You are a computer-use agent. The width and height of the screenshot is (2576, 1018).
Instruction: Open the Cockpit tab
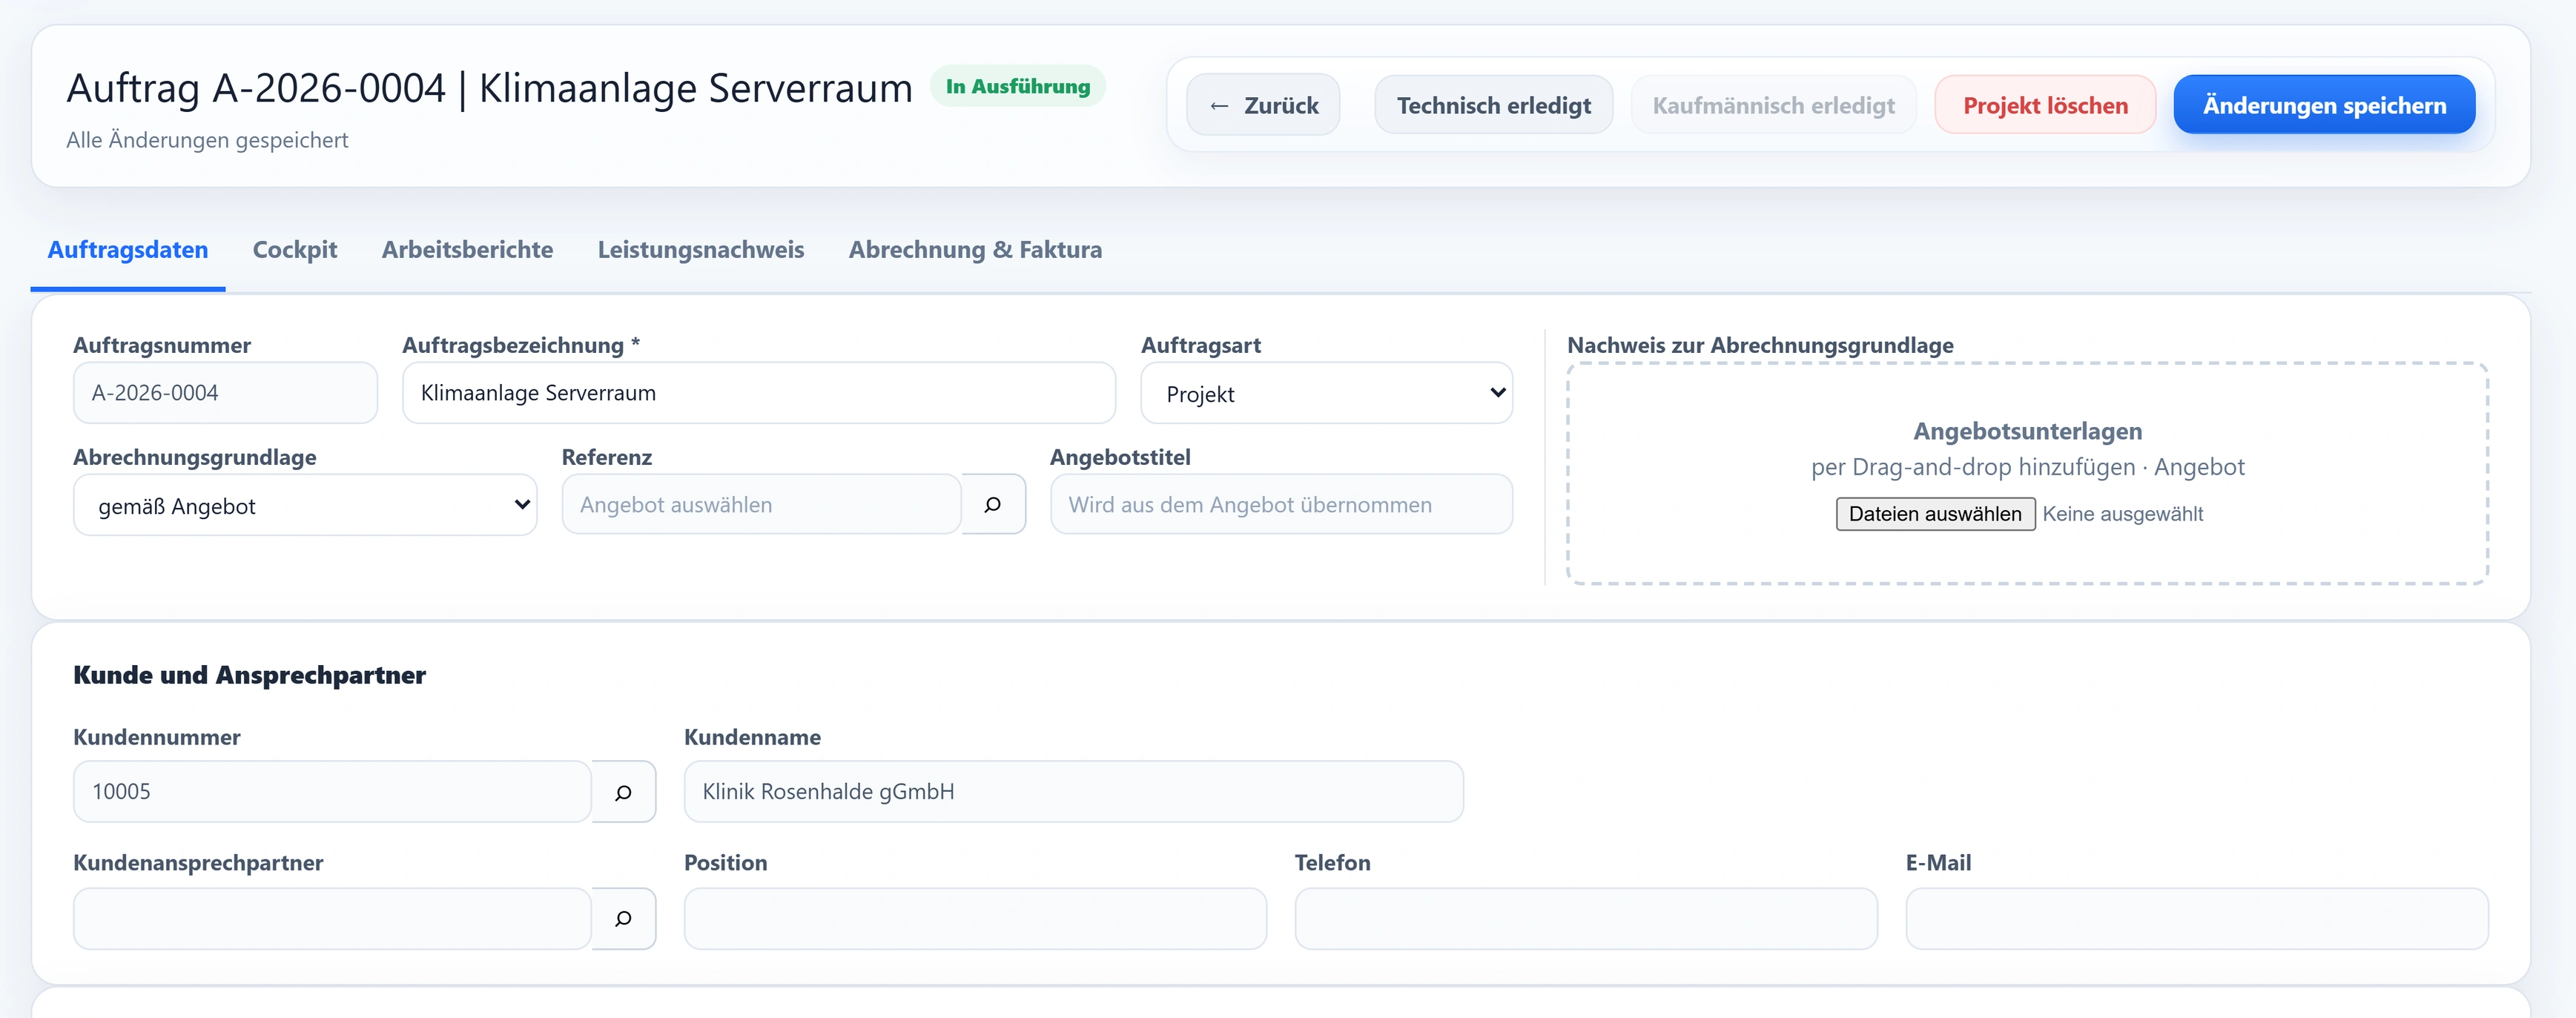[295, 250]
